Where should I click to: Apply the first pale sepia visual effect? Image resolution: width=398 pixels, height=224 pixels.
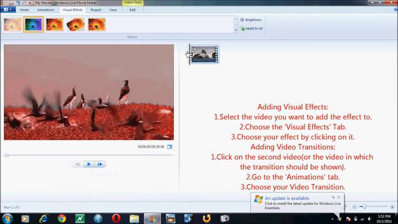12,25
